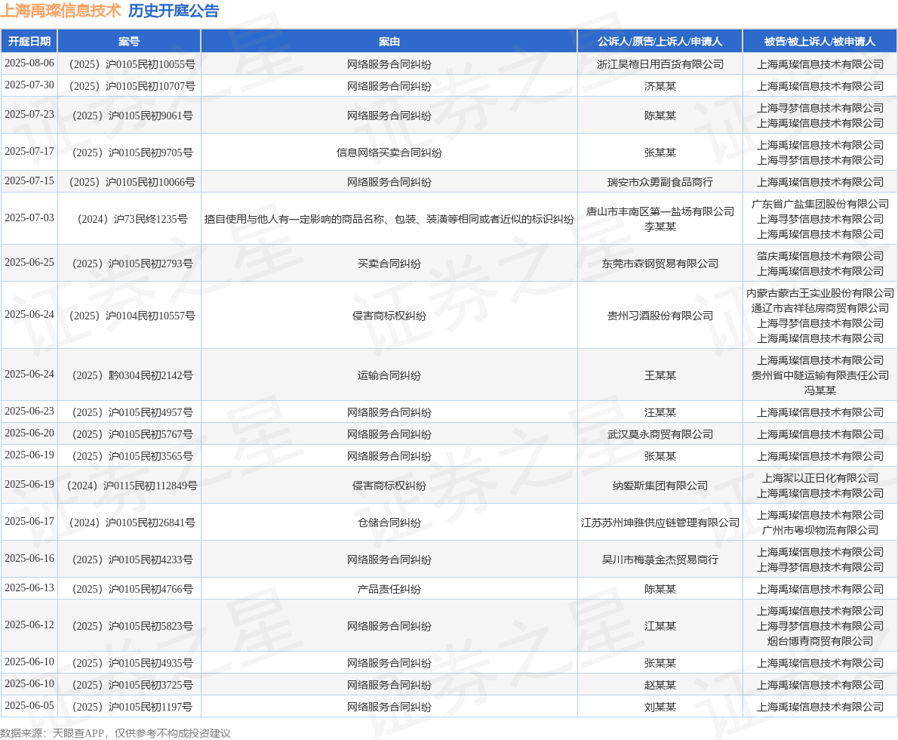Click the date 2025-07-15
The width and height of the screenshot is (898, 740).
[29, 180]
